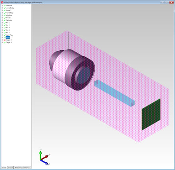This screenshot has width=175, height=170.
Task: Click the green check icon beside Window
Action: point(5,16)
